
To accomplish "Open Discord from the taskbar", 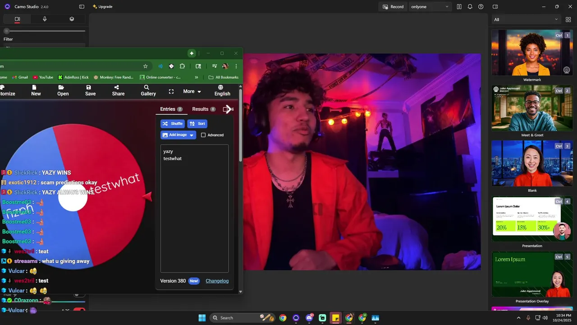I will coord(309,318).
